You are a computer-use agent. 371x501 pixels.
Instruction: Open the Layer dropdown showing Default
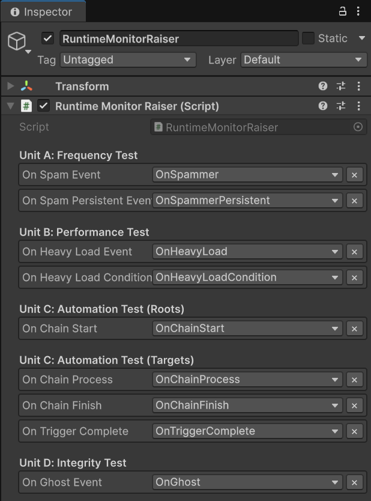coord(303,60)
